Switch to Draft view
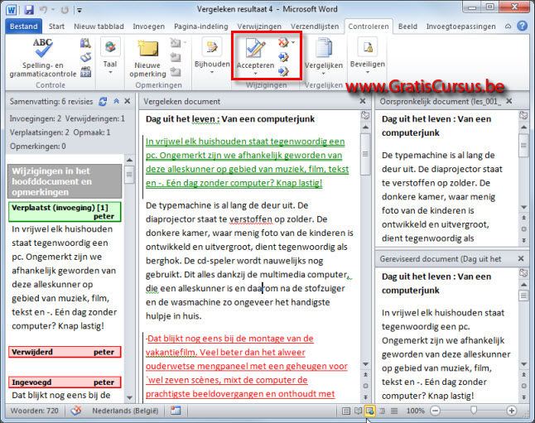Screen dimensions: 535x423 click(394, 411)
